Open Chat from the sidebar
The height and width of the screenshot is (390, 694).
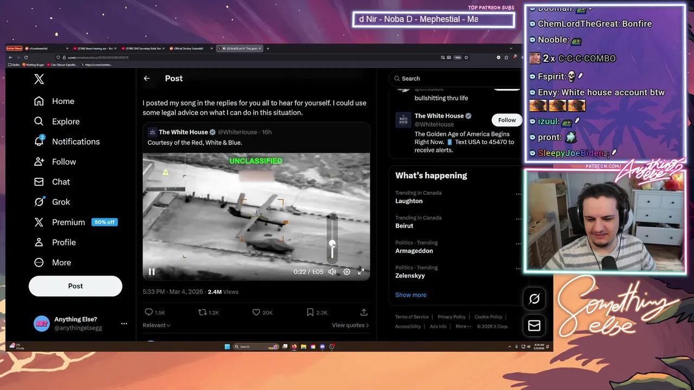52,181
